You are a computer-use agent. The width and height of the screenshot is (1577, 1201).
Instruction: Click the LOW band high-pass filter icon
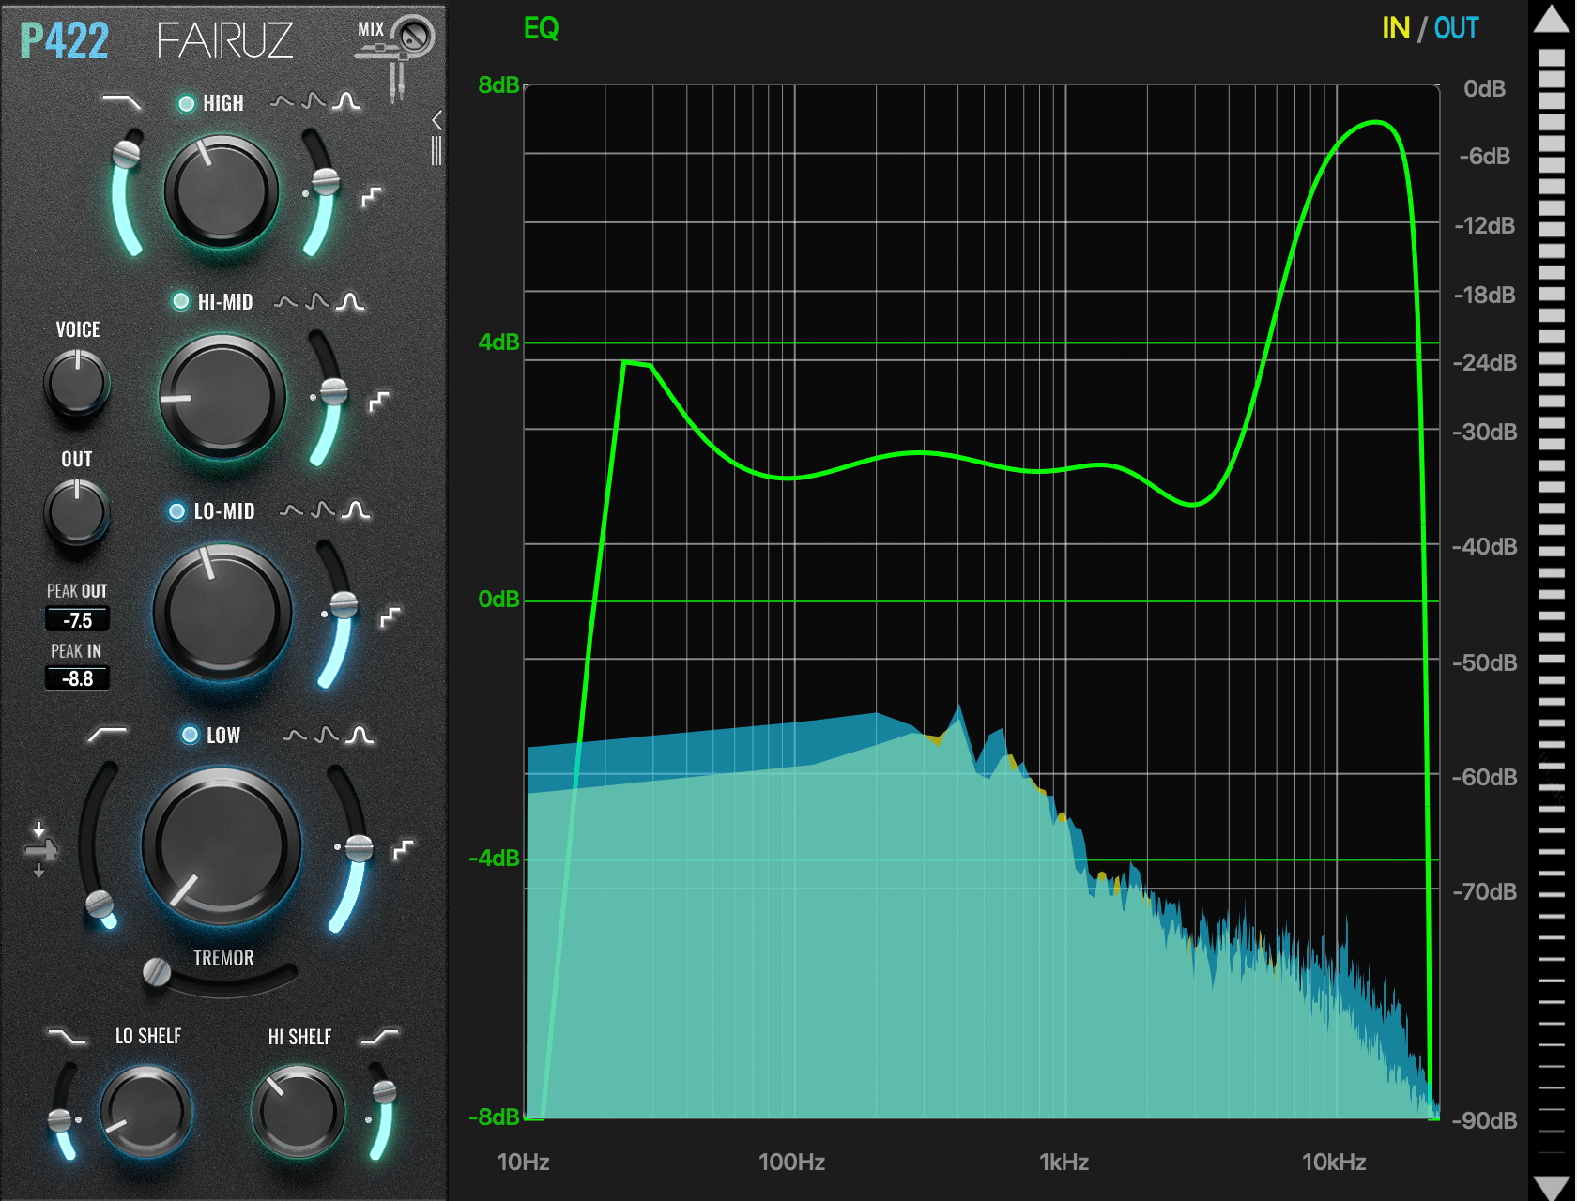point(106,734)
